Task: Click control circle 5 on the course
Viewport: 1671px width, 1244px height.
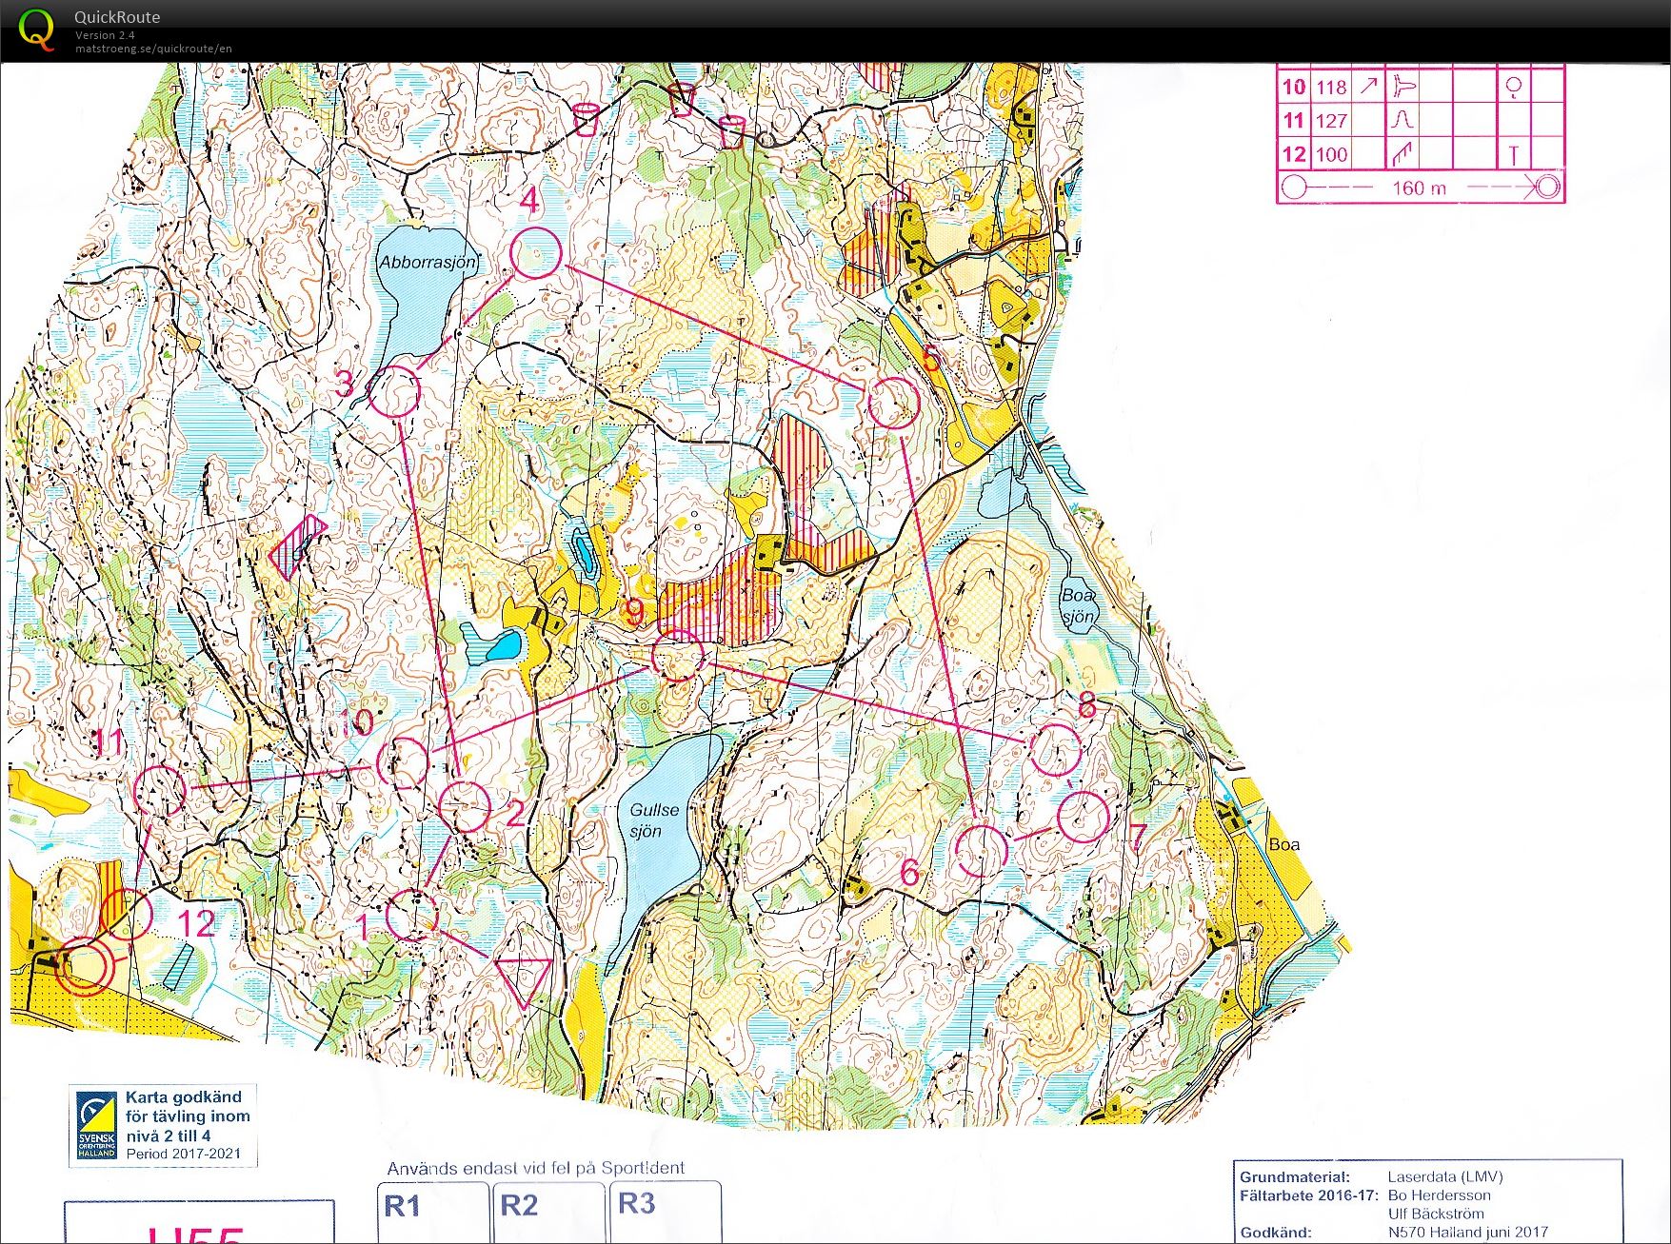Action: (x=893, y=403)
